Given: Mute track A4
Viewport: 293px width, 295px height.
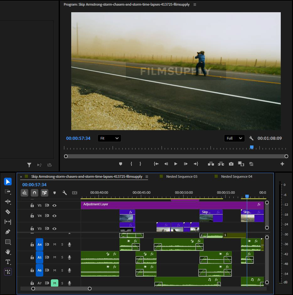Looking at the screenshot, I should pos(55,245).
